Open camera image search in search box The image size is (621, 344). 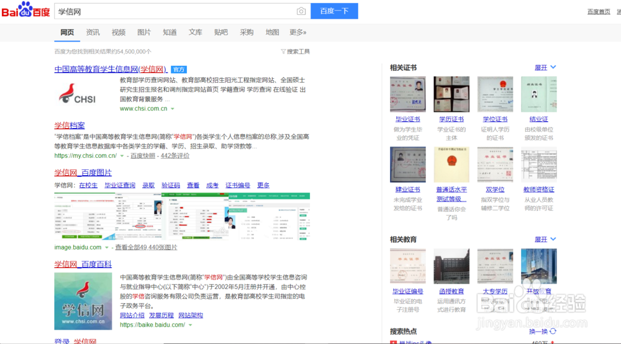pyautogui.click(x=301, y=11)
